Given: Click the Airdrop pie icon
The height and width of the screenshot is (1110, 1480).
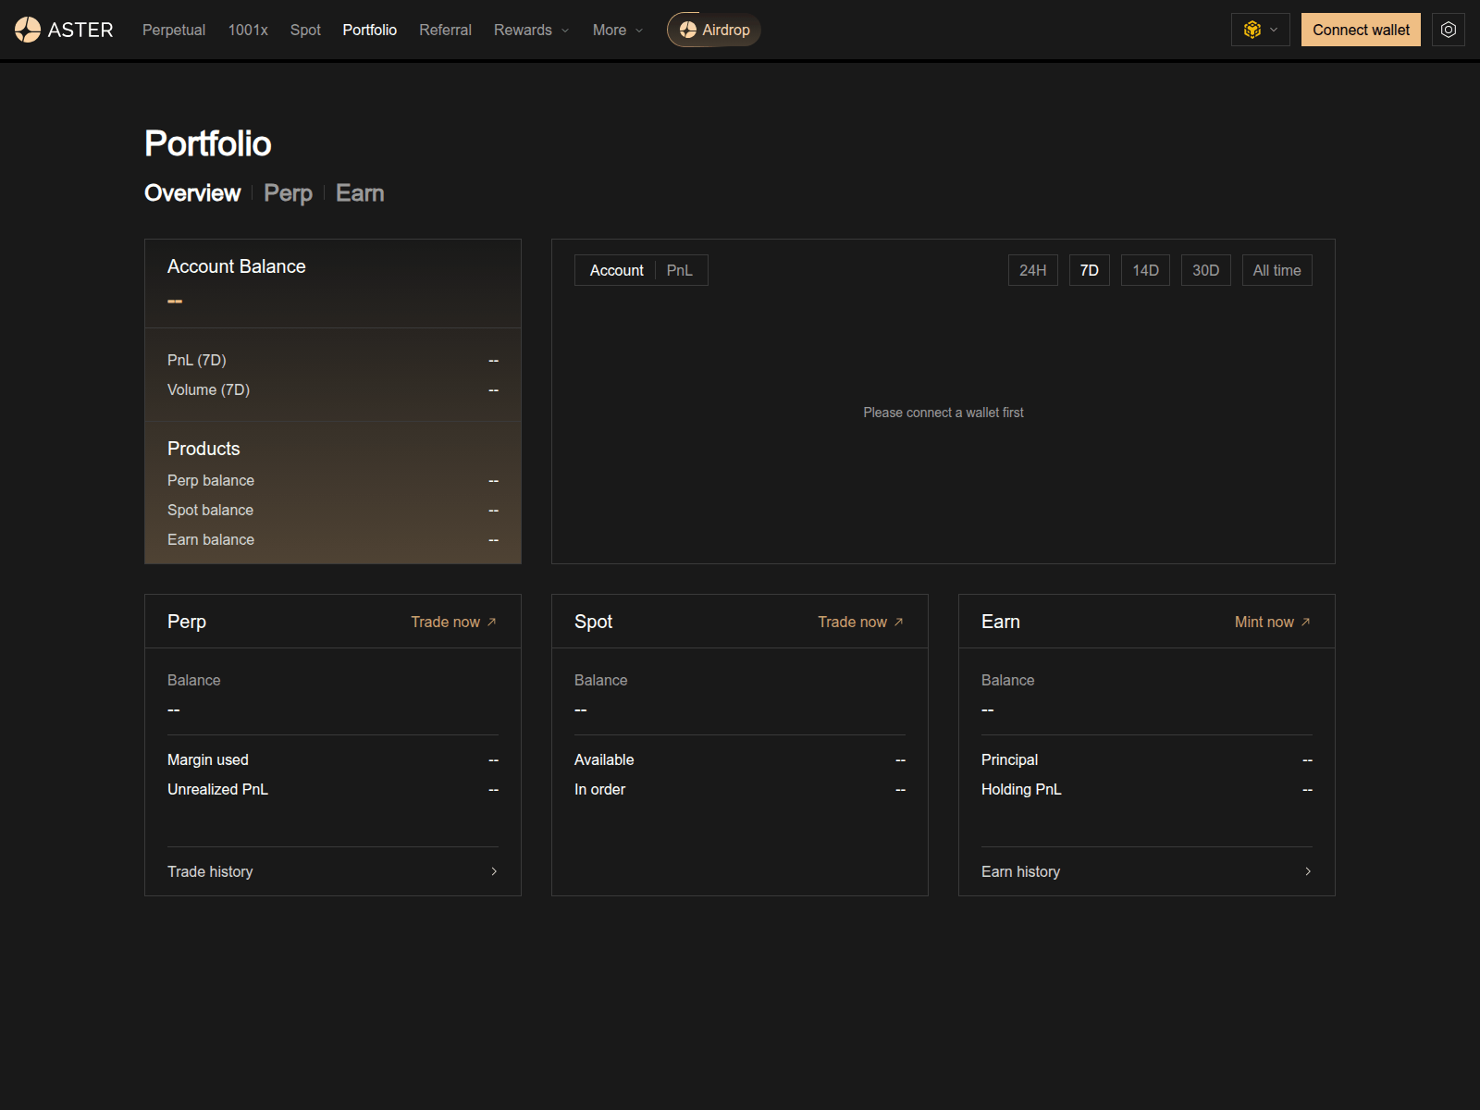Looking at the screenshot, I should [x=686, y=30].
